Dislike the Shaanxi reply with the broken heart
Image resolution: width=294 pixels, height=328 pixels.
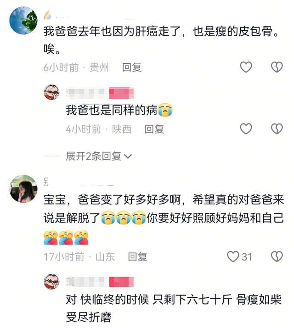click(277, 128)
